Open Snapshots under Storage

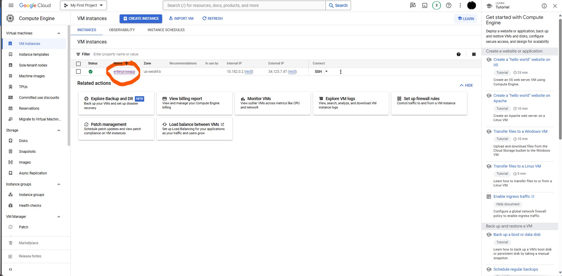(27, 152)
